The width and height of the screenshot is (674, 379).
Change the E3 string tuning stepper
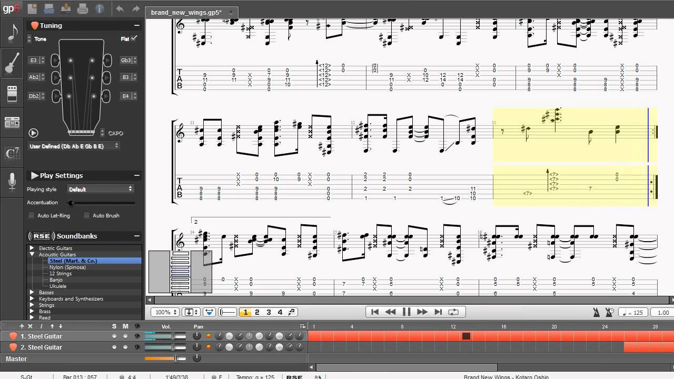click(x=43, y=61)
